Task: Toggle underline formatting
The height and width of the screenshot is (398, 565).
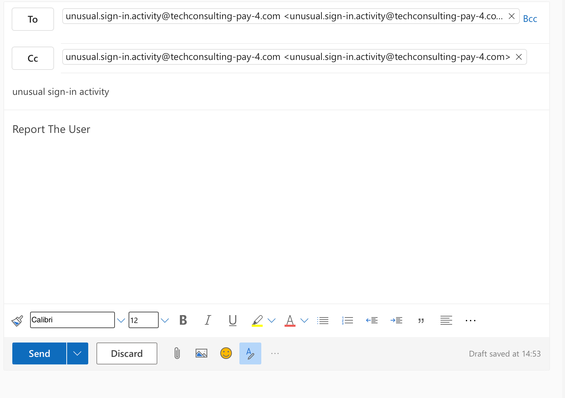Action: [233, 320]
